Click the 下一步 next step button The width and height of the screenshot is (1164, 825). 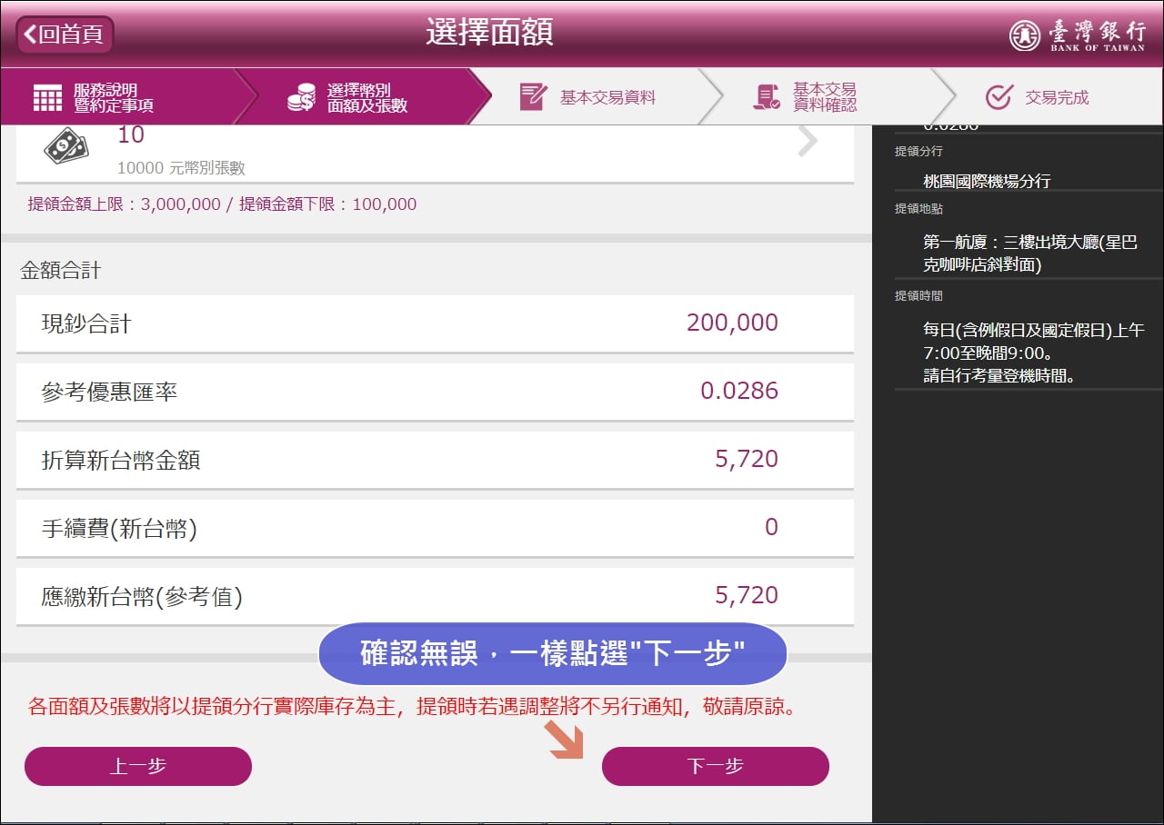[x=716, y=766]
